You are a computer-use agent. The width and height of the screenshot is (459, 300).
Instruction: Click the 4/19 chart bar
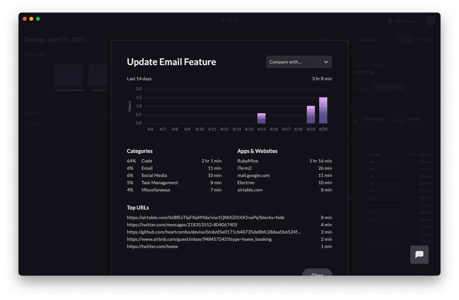pos(311,114)
